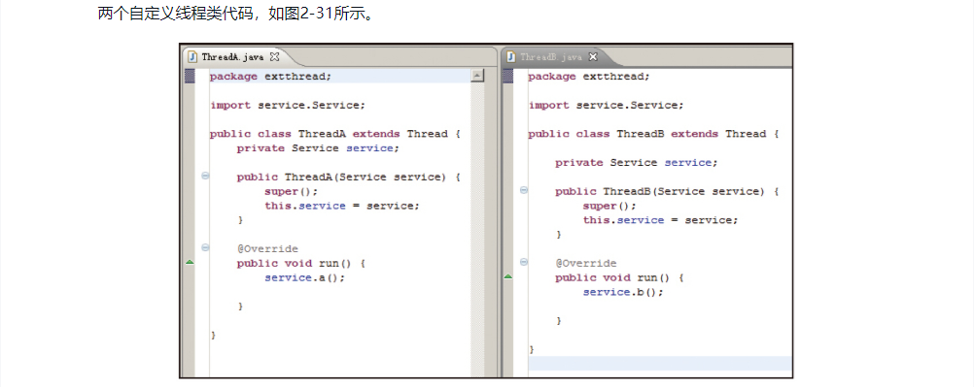Screen dimensions: 974x387
Task: Click the "public class ThreadB extends Thread" line
Action: pos(653,134)
